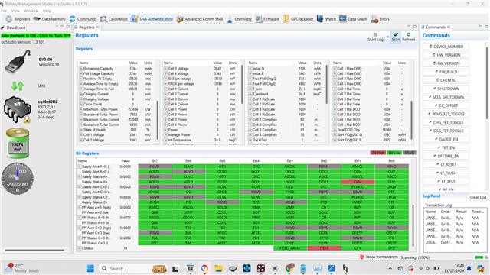Open the Firmware toolbar item

pos(267,19)
